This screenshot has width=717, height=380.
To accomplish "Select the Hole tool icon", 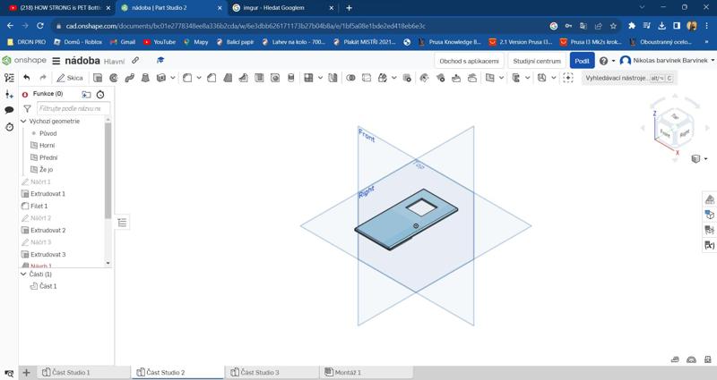I will point(275,78).
